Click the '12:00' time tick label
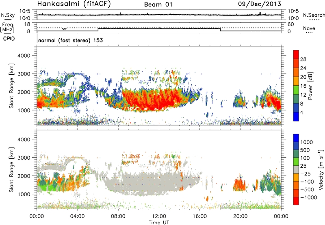Image resolution: width=325 pixels, height=225 pixels. coord(159,216)
